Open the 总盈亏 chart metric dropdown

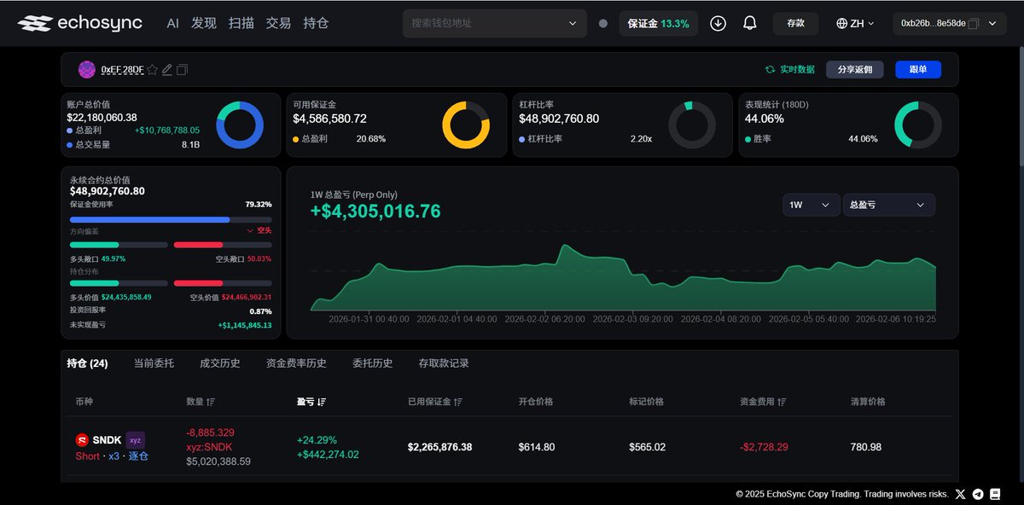pos(889,205)
